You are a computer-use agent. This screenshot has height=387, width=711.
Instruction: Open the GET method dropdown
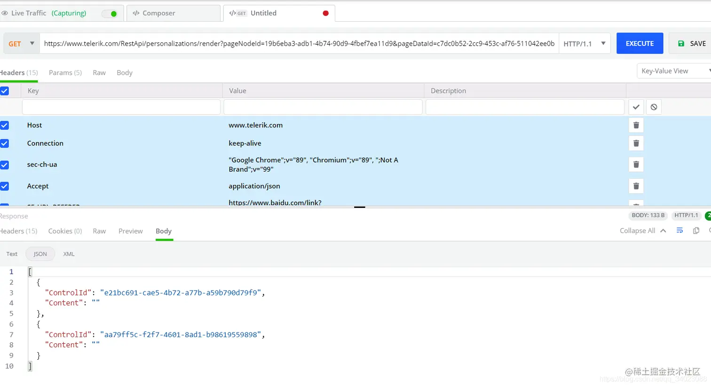coord(21,43)
